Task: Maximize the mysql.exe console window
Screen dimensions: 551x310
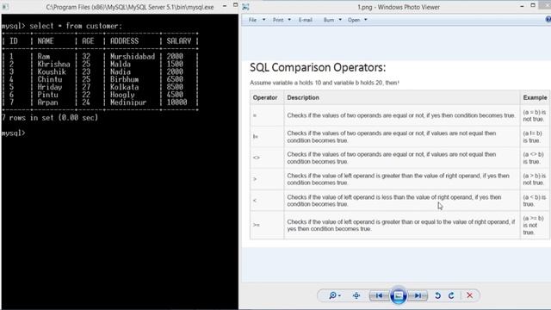Action: tap(235, 5)
